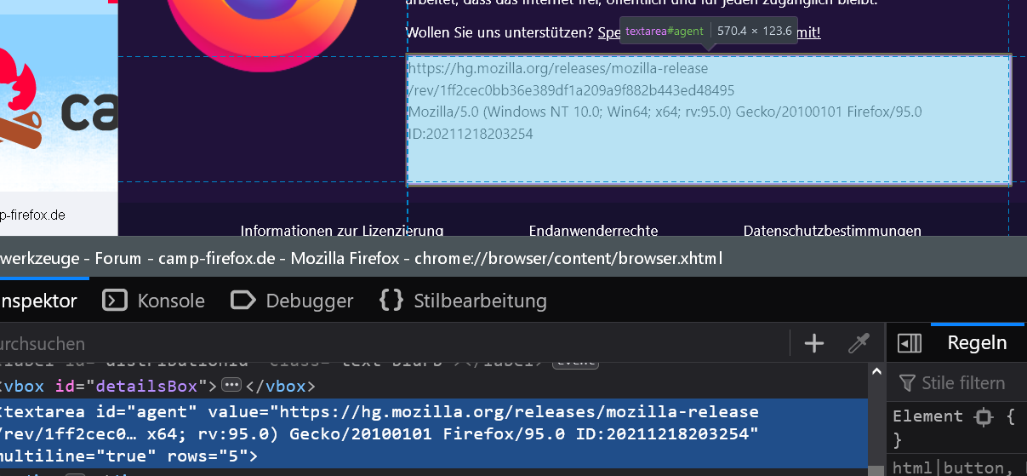
Task: Select the vbox detailsBox markup row
Action: (434, 386)
